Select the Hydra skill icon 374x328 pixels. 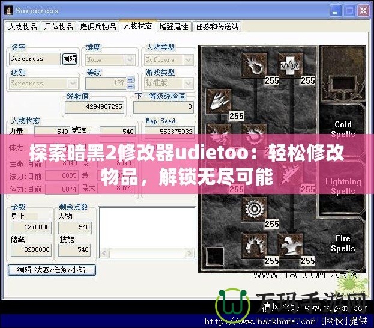point(291,246)
